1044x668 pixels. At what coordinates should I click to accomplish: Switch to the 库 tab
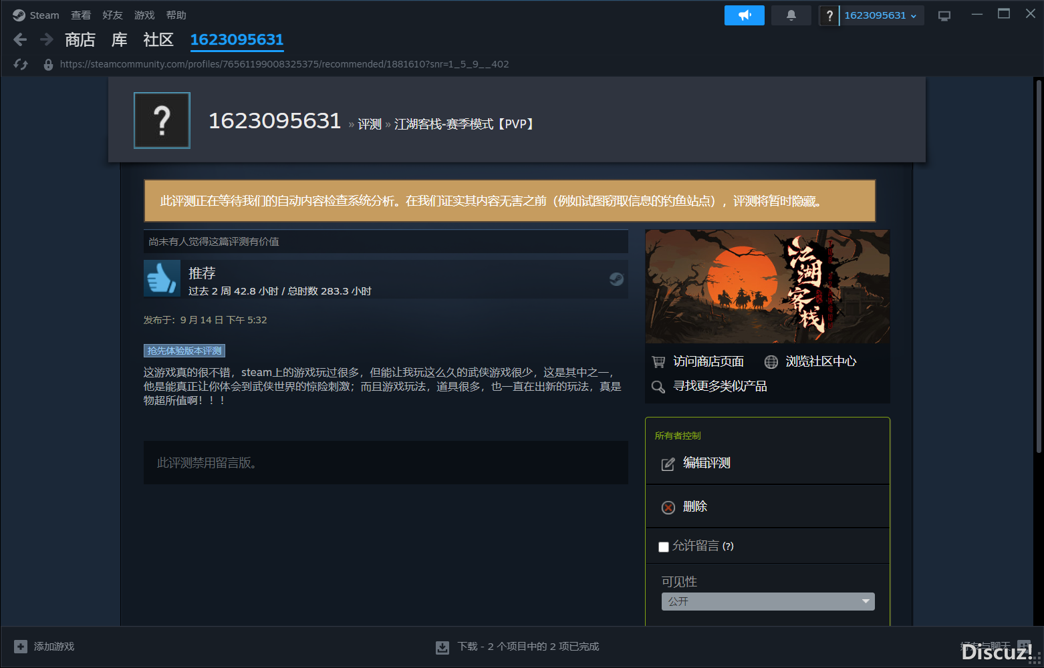click(x=120, y=40)
